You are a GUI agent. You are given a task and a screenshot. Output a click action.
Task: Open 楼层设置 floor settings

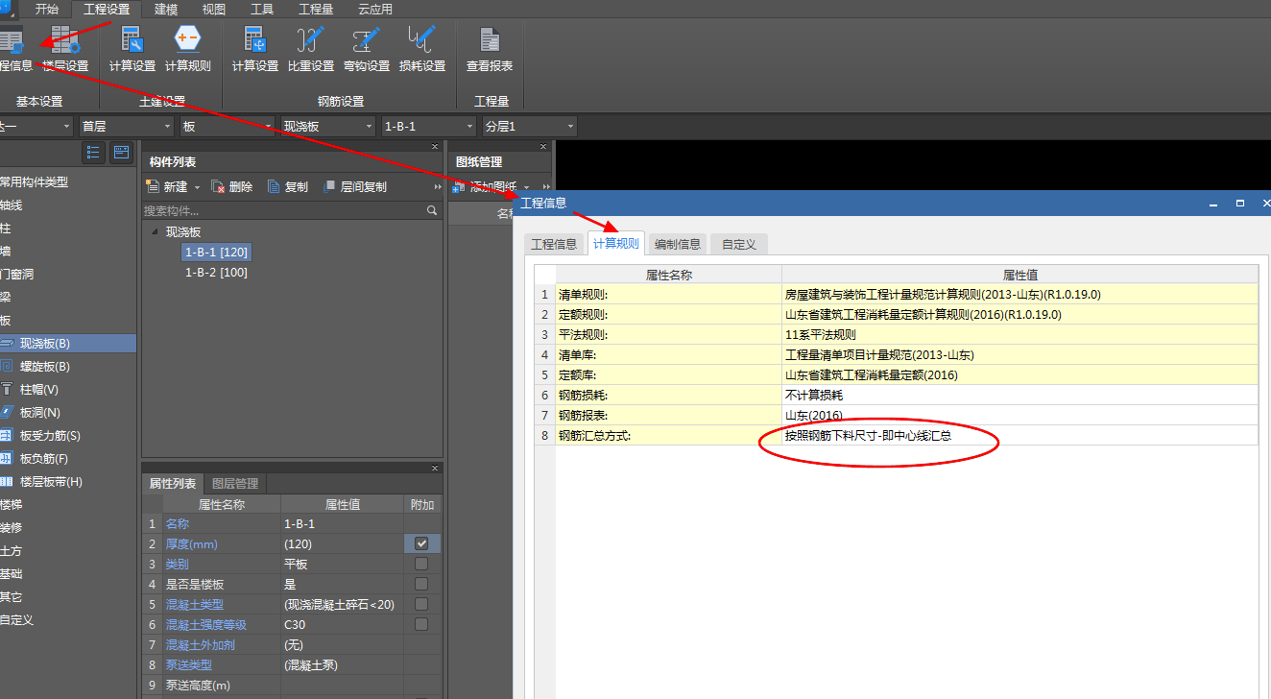(65, 50)
